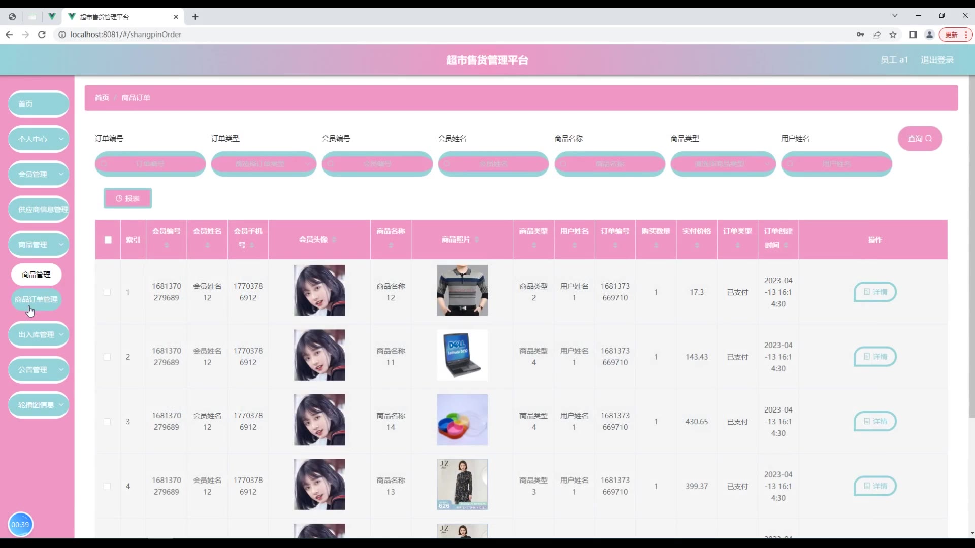Open the 员工 a1 user label
This screenshot has width=975, height=548.
[x=894, y=60]
